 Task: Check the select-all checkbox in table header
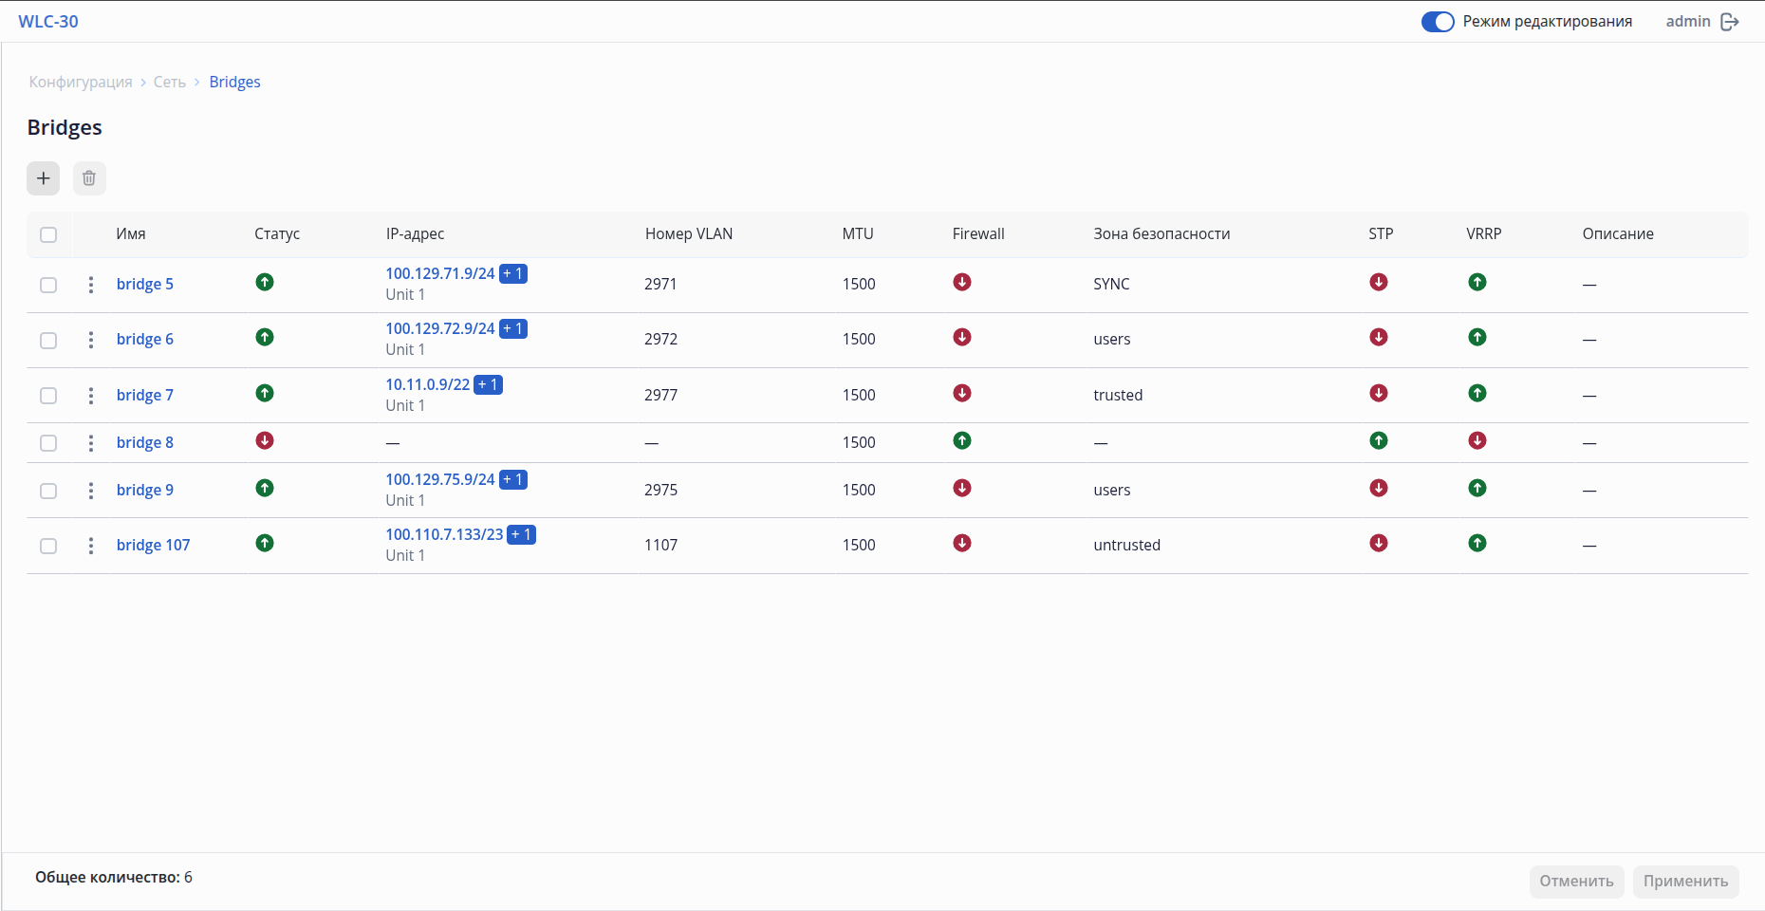48,234
